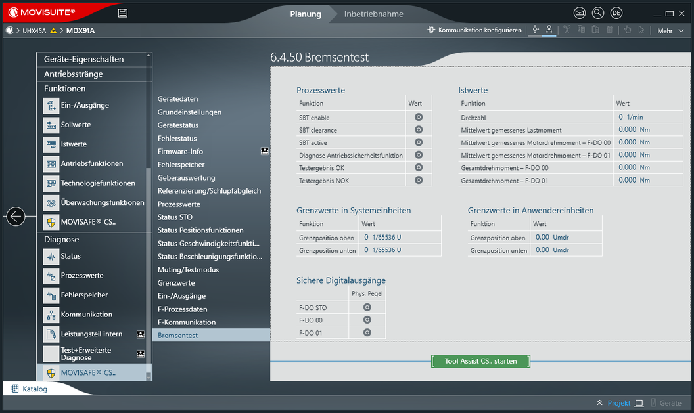Click the F-DO STO level indicator
Viewport: 694px width, 413px height.
point(367,307)
